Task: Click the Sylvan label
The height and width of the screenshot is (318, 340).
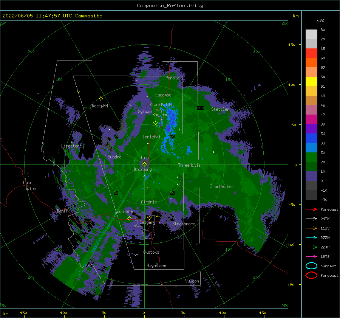Action: [x=145, y=112]
